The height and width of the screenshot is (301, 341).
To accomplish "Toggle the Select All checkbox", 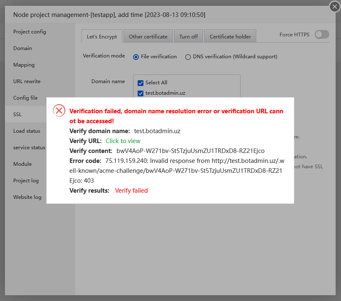I will click(141, 83).
